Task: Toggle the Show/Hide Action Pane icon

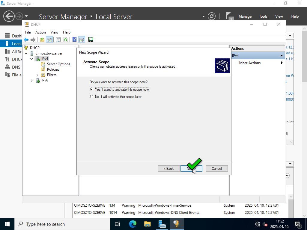Action: pyautogui.click(x=82, y=40)
